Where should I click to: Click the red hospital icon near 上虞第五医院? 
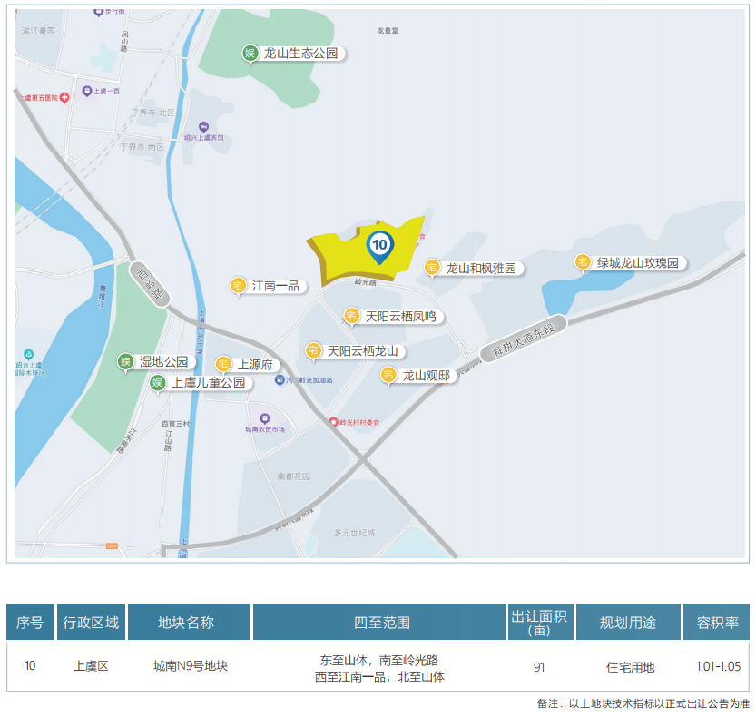(x=64, y=98)
